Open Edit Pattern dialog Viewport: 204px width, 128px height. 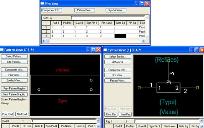(x=14, y=62)
